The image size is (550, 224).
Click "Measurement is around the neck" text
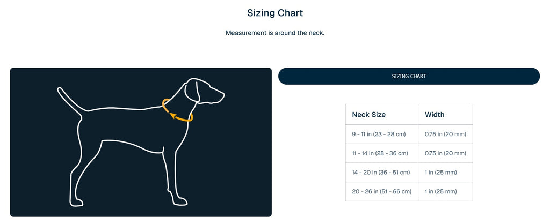[x=275, y=33]
